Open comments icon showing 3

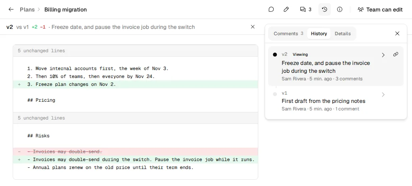pyautogui.click(x=305, y=9)
